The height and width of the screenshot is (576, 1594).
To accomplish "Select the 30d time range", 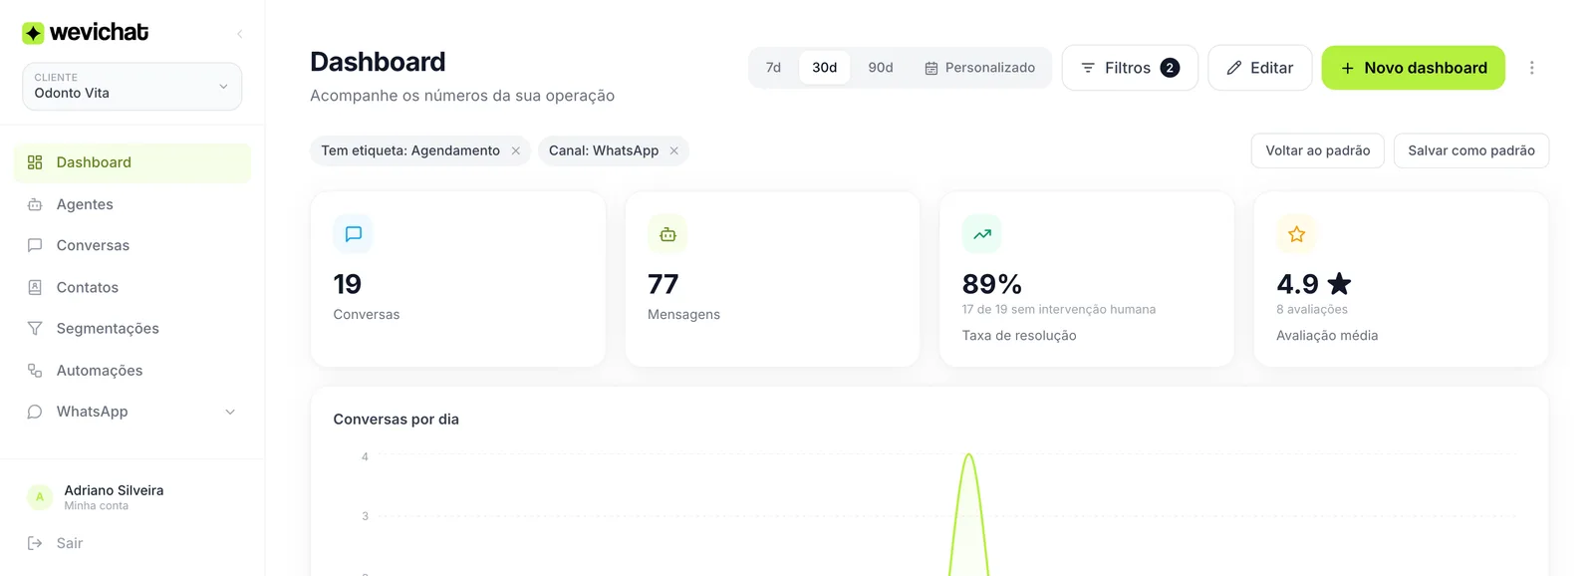I will tap(824, 68).
